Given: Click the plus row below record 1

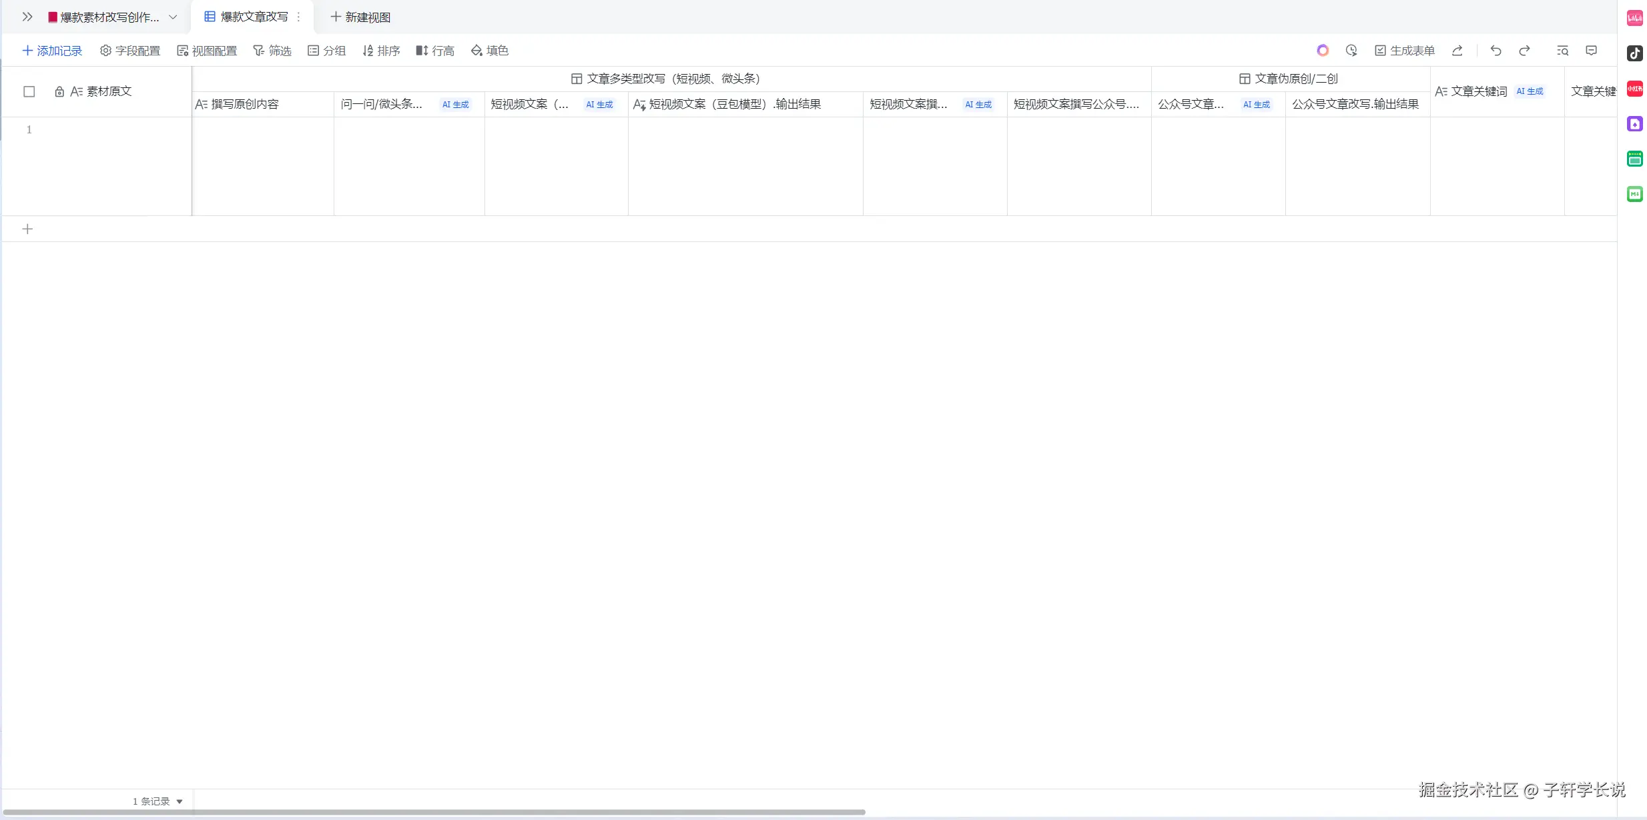Looking at the screenshot, I should point(27,229).
